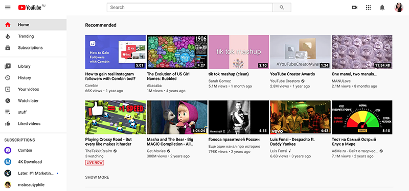Open the hamburger guide menu
409x191 pixels.
(8, 8)
